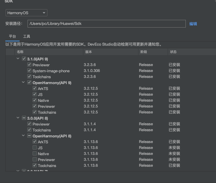The height and width of the screenshot is (183, 216).
Task: Click 已安装 status in System-image-phone row
Action: tap(175, 71)
